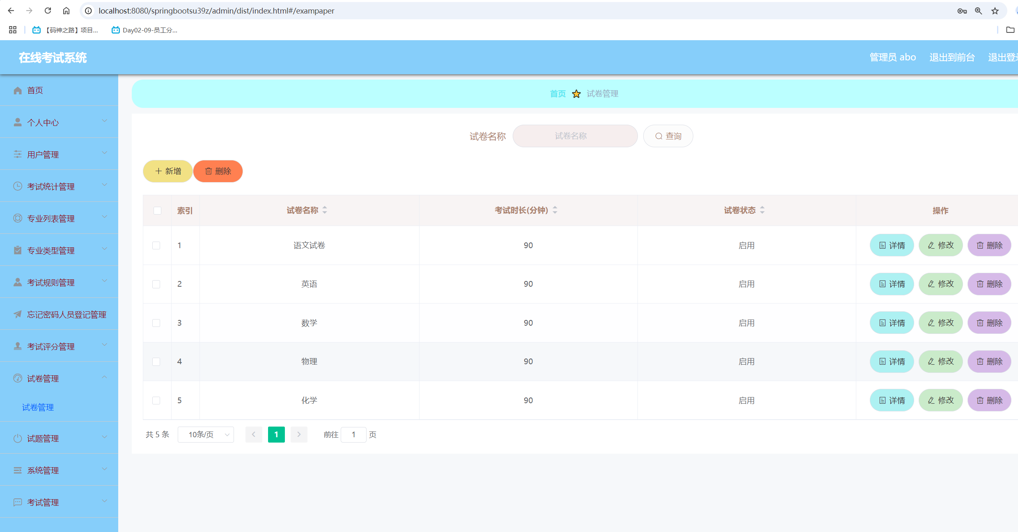The width and height of the screenshot is (1018, 532).
Task: Click the sort arrows next to 试卷状态 header
Action: pyautogui.click(x=762, y=210)
